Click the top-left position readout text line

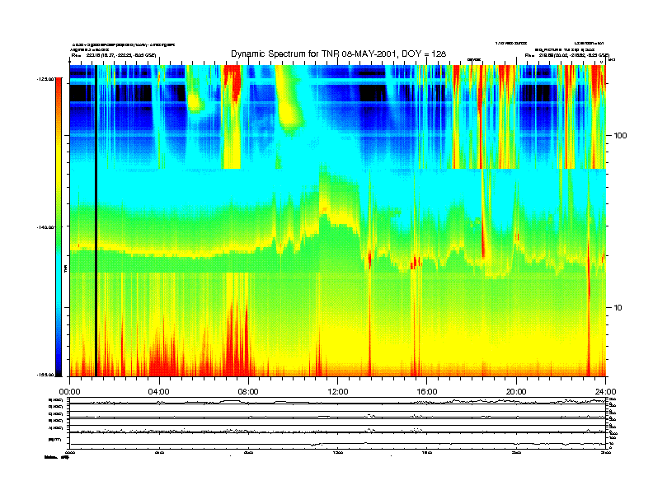click(x=113, y=55)
